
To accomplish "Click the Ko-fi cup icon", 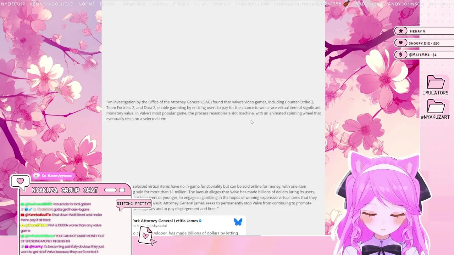I will point(37,176).
